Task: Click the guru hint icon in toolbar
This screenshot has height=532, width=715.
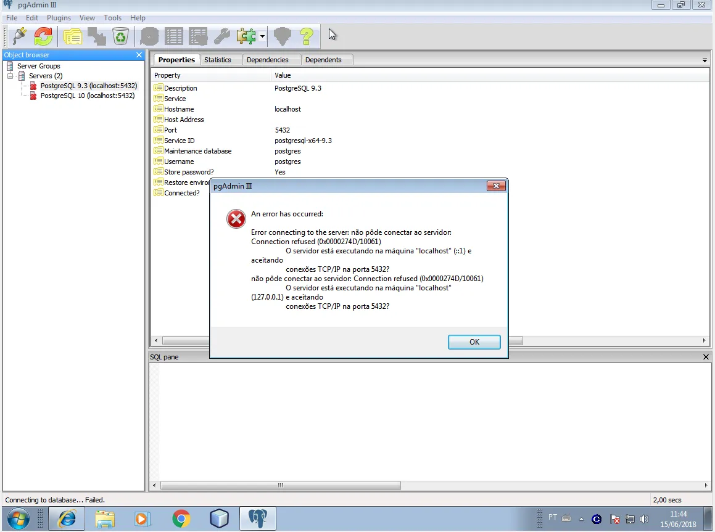Action: [x=282, y=36]
